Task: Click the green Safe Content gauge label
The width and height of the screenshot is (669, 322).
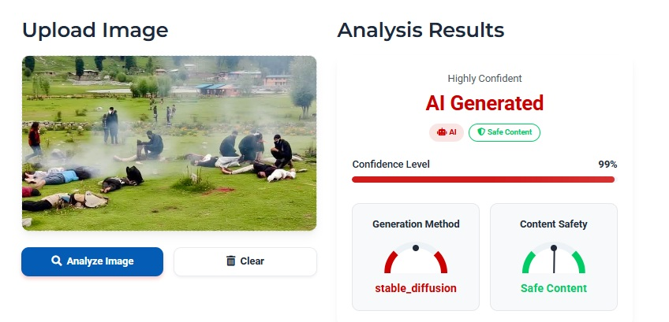Action: [x=554, y=288]
